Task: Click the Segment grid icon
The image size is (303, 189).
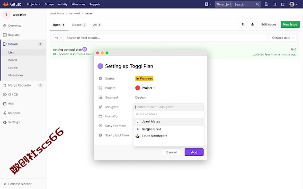Action: click(100, 97)
